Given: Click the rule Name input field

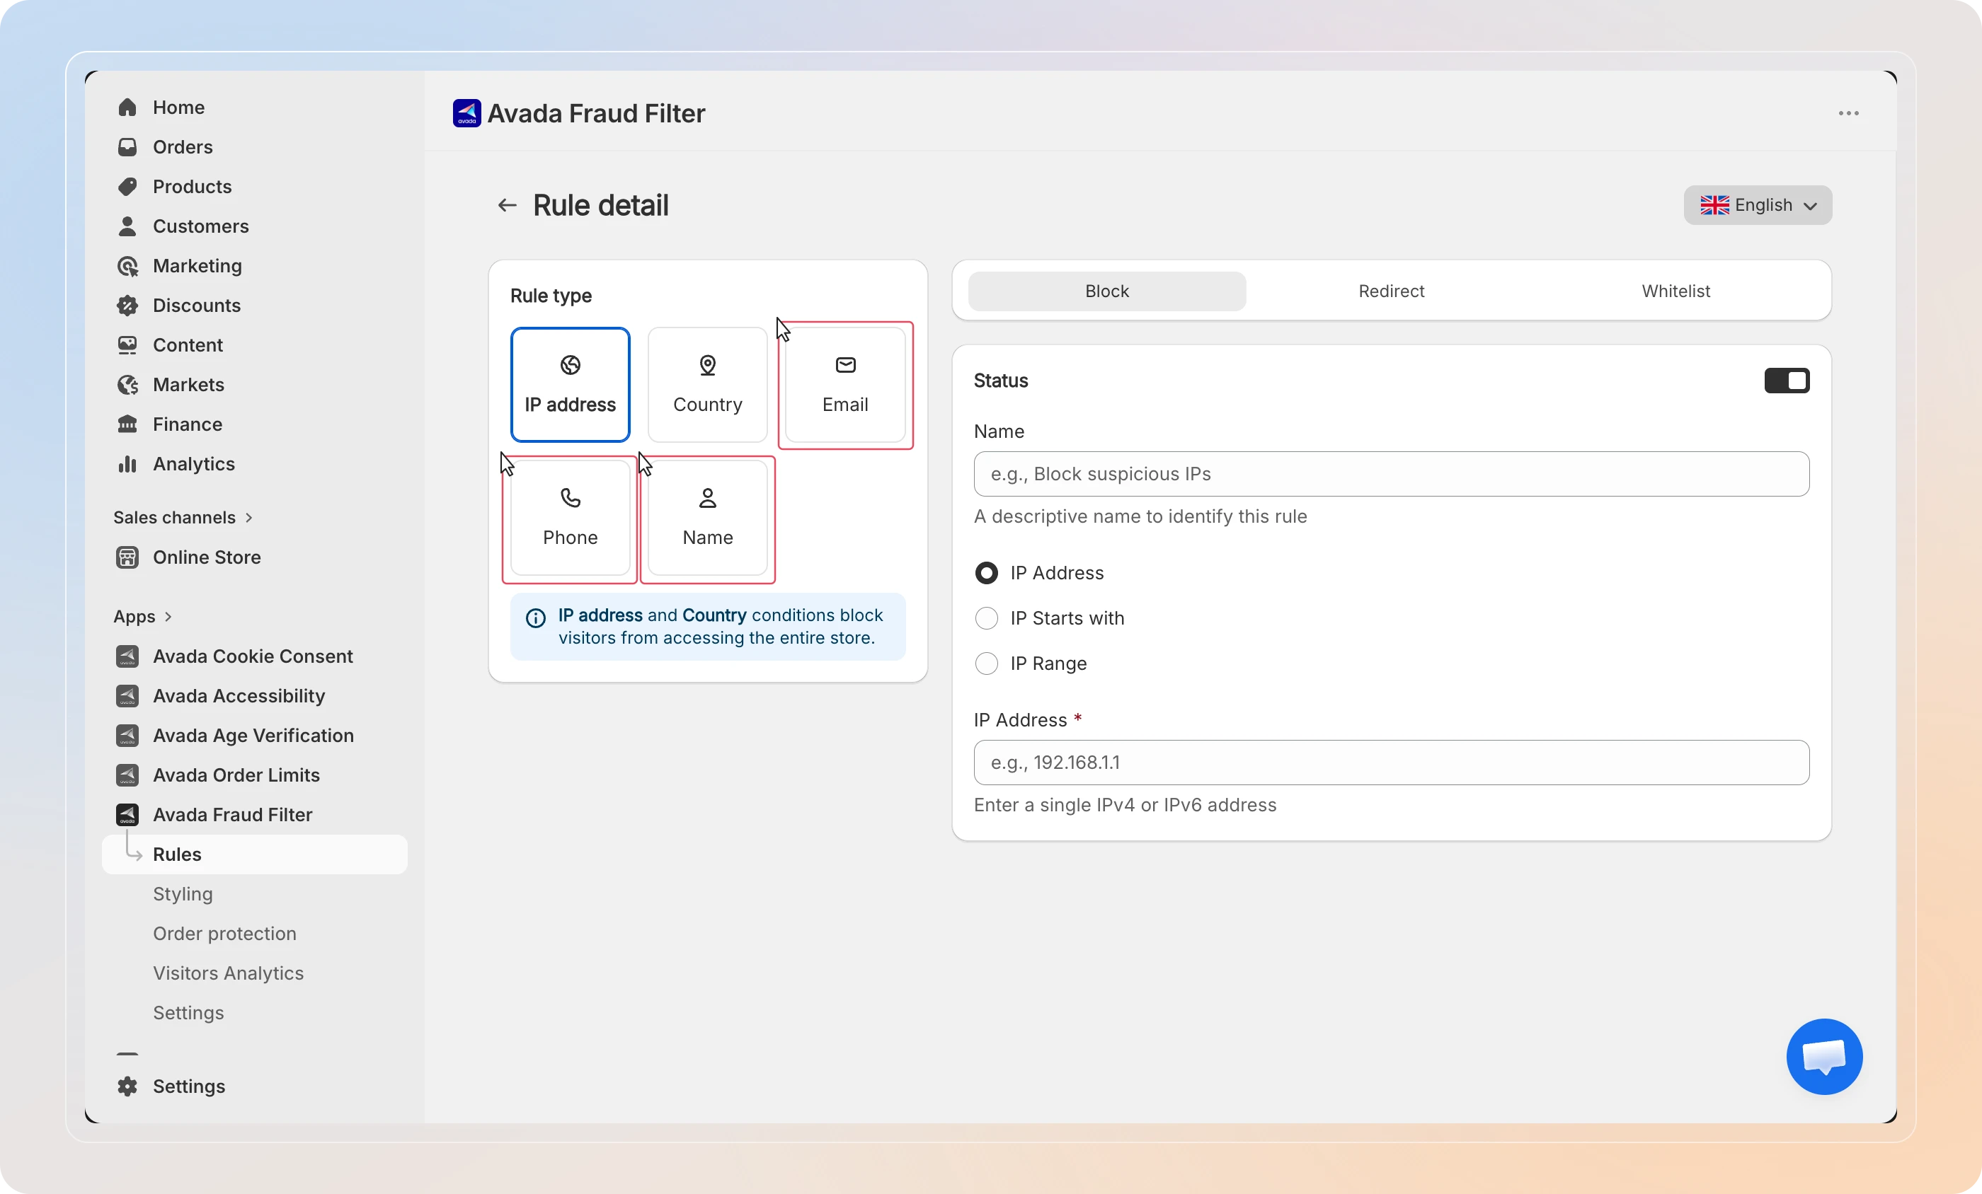Looking at the screenshot, I should [1391, 474].
